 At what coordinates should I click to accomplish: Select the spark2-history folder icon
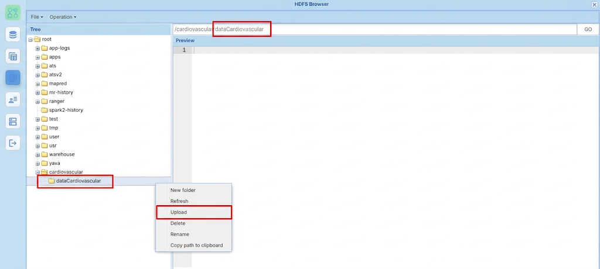[45, 110]
